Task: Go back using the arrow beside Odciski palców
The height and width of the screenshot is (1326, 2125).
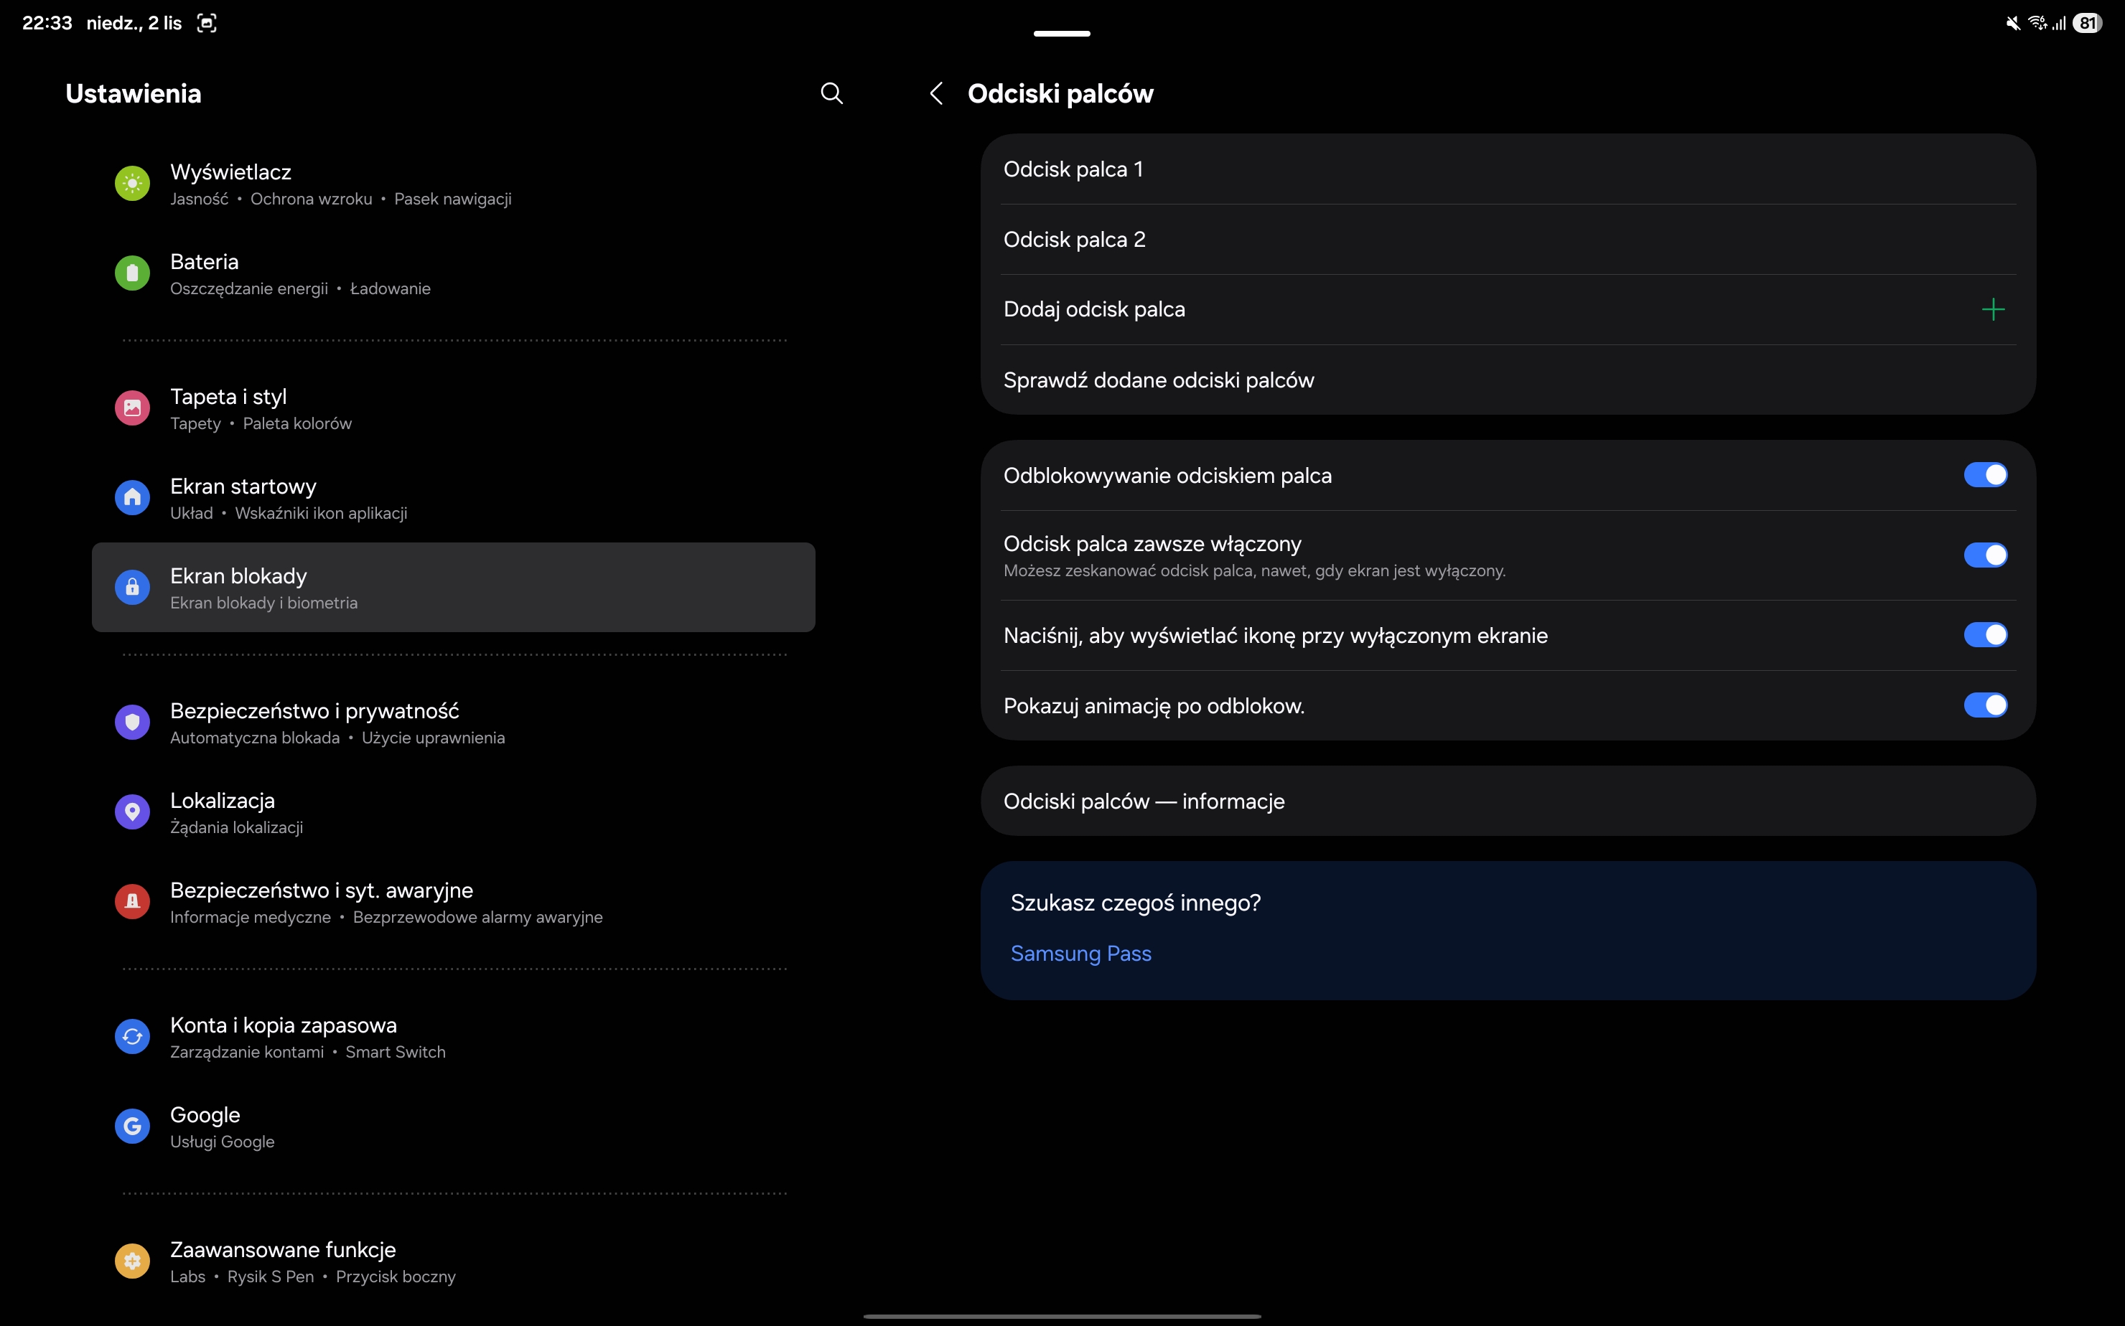Action: click(x=936, y=93)
